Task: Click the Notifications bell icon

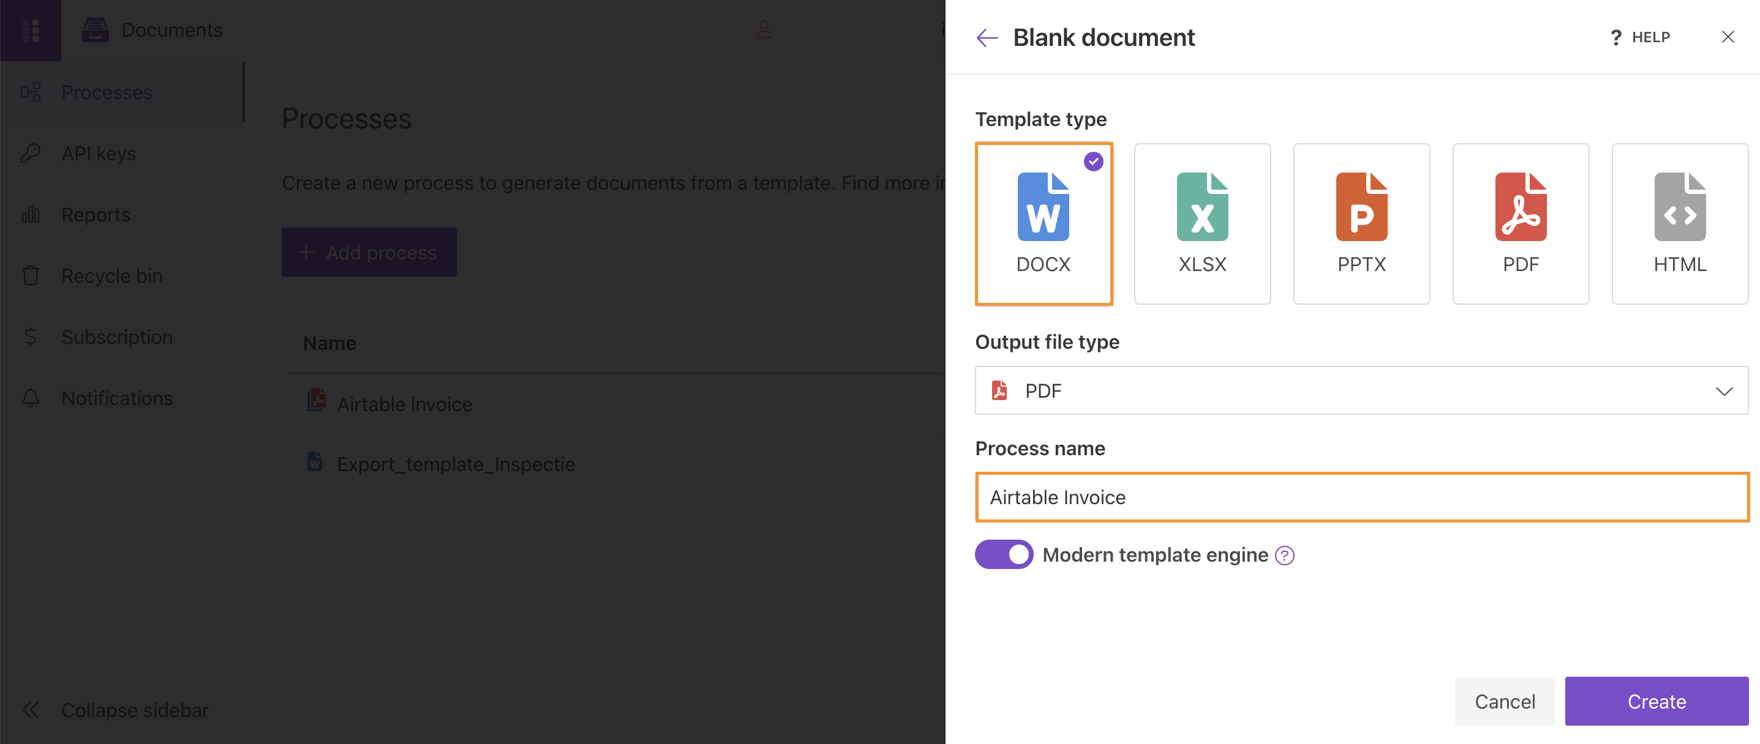Action: point(31,398)
